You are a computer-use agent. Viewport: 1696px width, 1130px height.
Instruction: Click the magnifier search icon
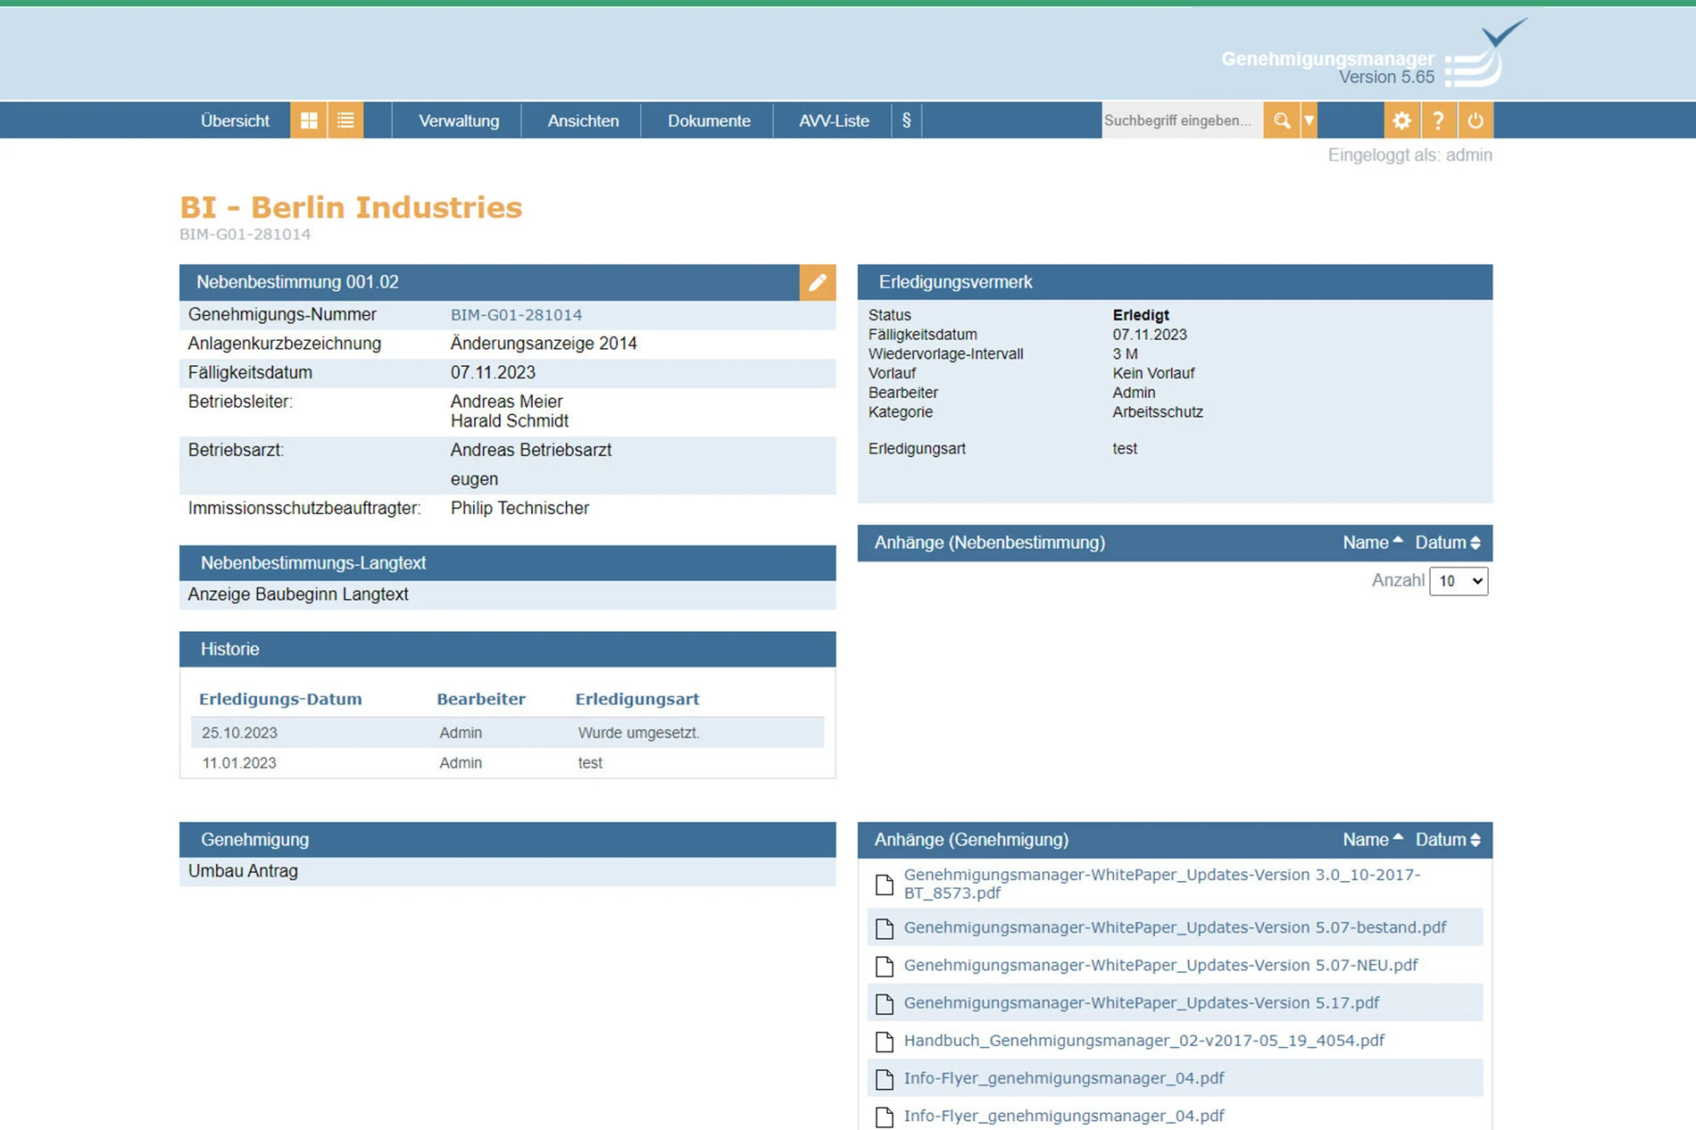click(1281, 120)
